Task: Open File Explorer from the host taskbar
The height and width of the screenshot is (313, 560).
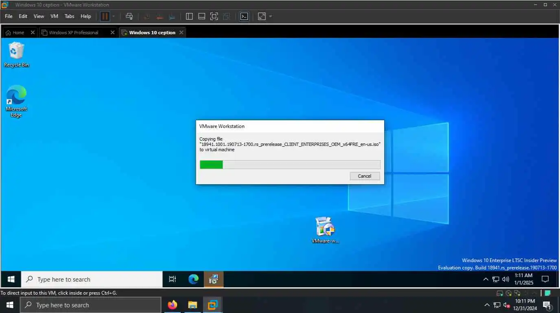Action: coord(192,305)
